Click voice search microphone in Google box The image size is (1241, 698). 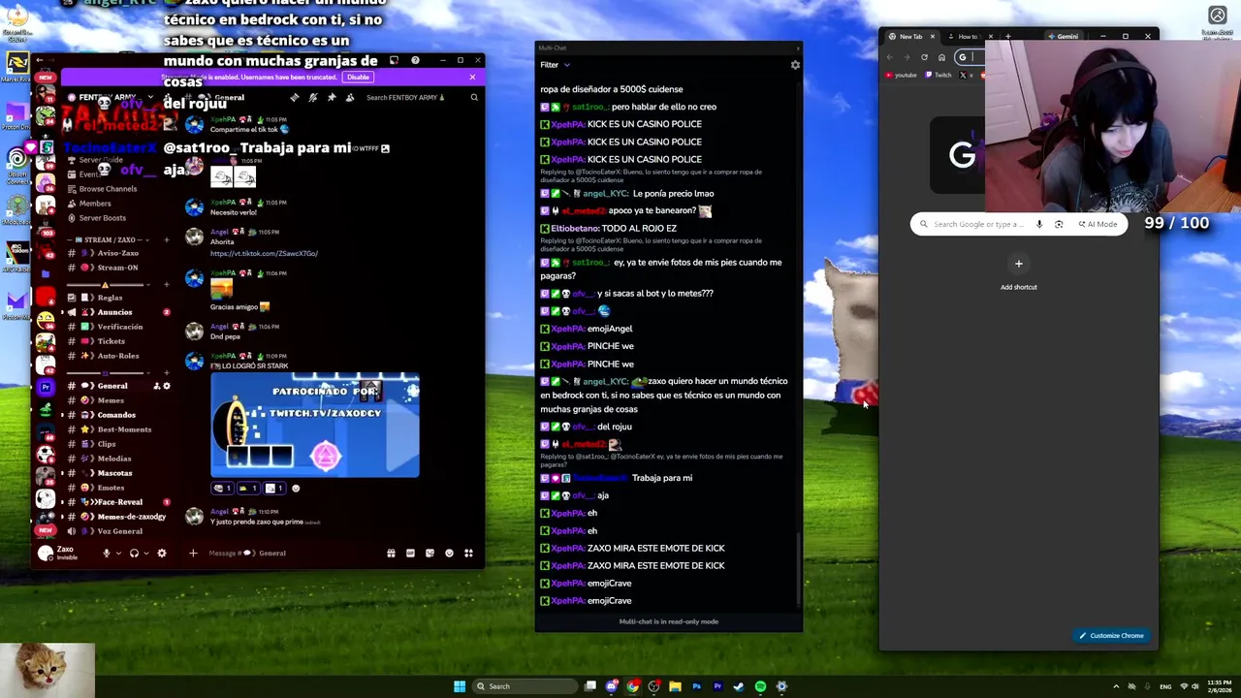[1038, 224]
